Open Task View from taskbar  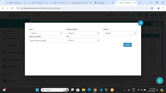coord(72,90)
